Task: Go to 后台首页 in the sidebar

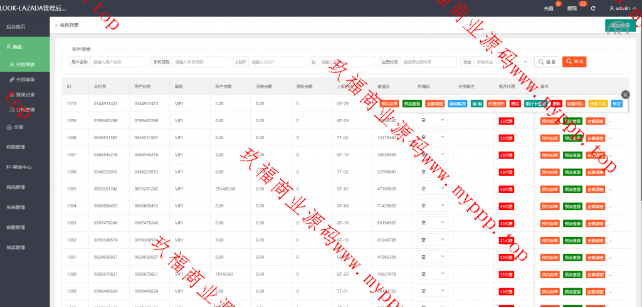Action: click(16, 26)
